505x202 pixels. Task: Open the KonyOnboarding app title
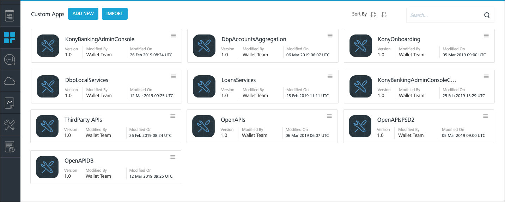tap(399, 39)
